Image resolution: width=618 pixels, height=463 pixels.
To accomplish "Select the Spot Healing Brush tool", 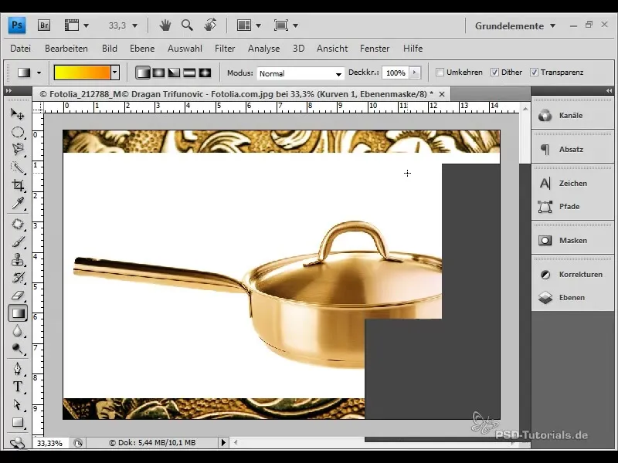I will coord(17,225).
